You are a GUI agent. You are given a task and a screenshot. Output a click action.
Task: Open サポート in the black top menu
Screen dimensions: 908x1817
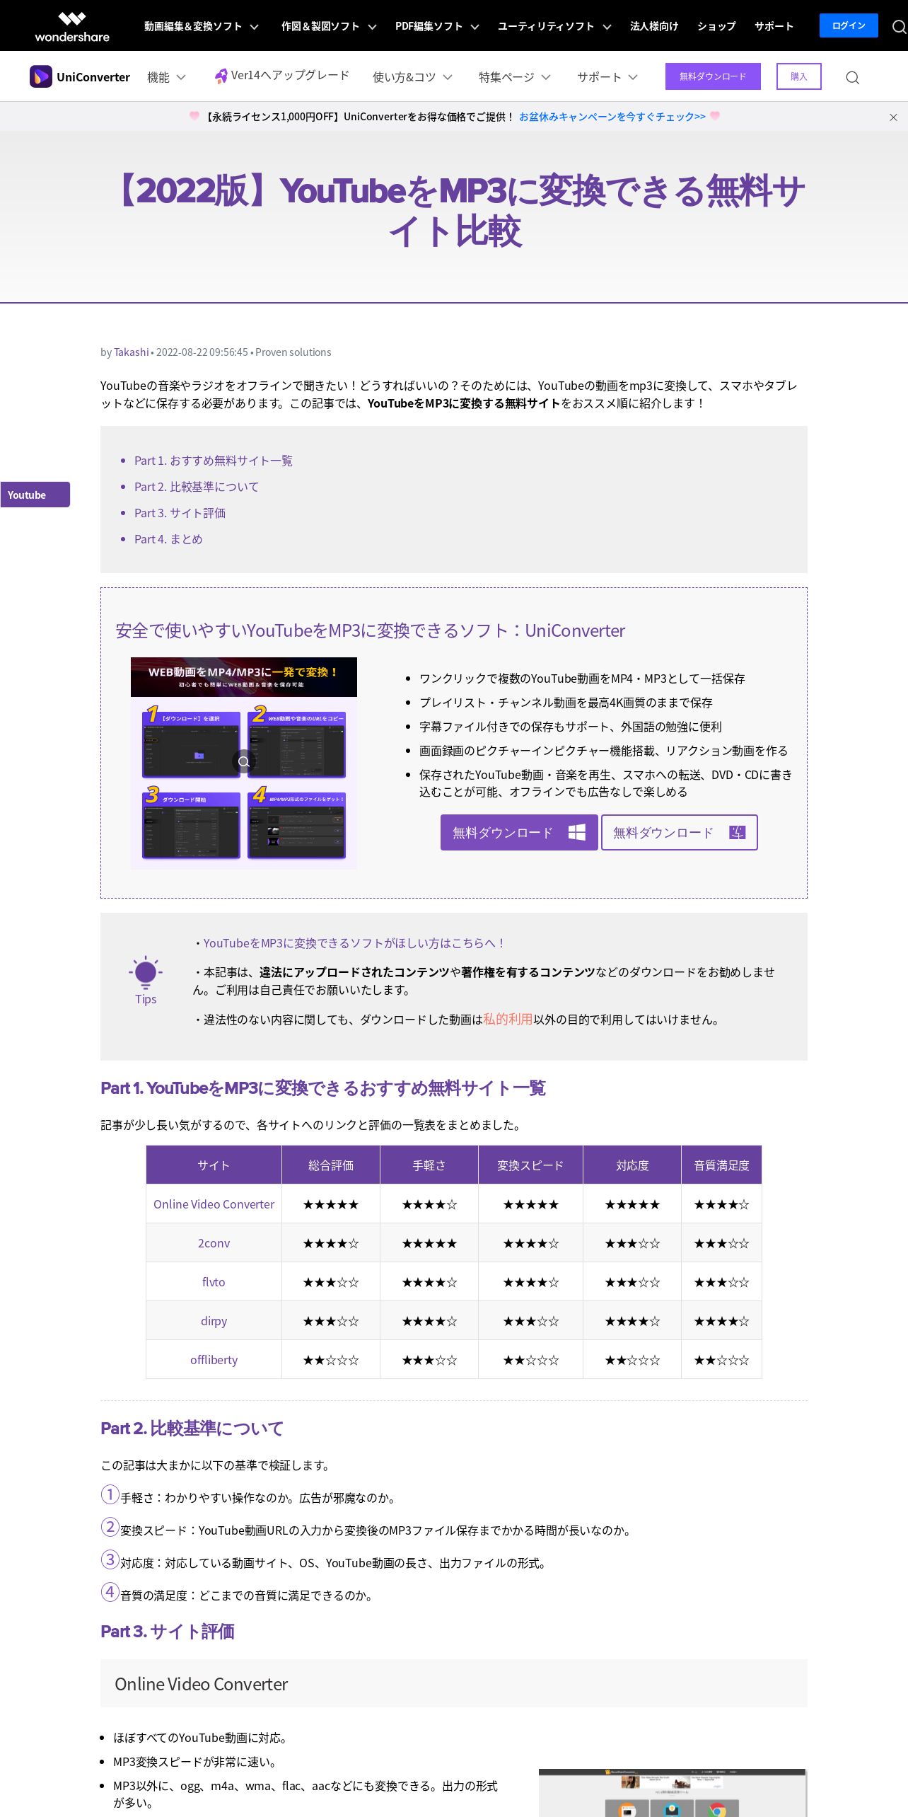click(774, 26)
